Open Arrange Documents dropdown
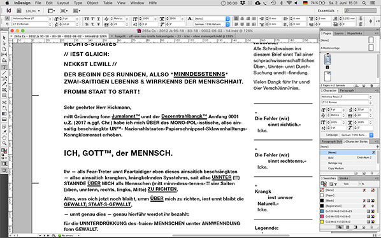The image size is (381, 238). (77, 11)
